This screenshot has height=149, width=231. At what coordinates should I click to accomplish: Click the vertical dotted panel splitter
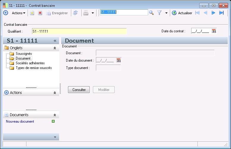click(x=60, y=89)
